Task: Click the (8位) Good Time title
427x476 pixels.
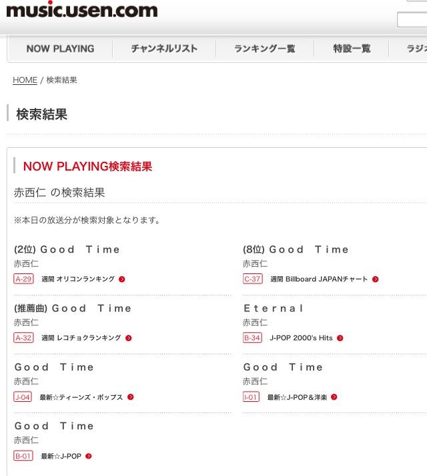Action: click(x=296, y=249)
